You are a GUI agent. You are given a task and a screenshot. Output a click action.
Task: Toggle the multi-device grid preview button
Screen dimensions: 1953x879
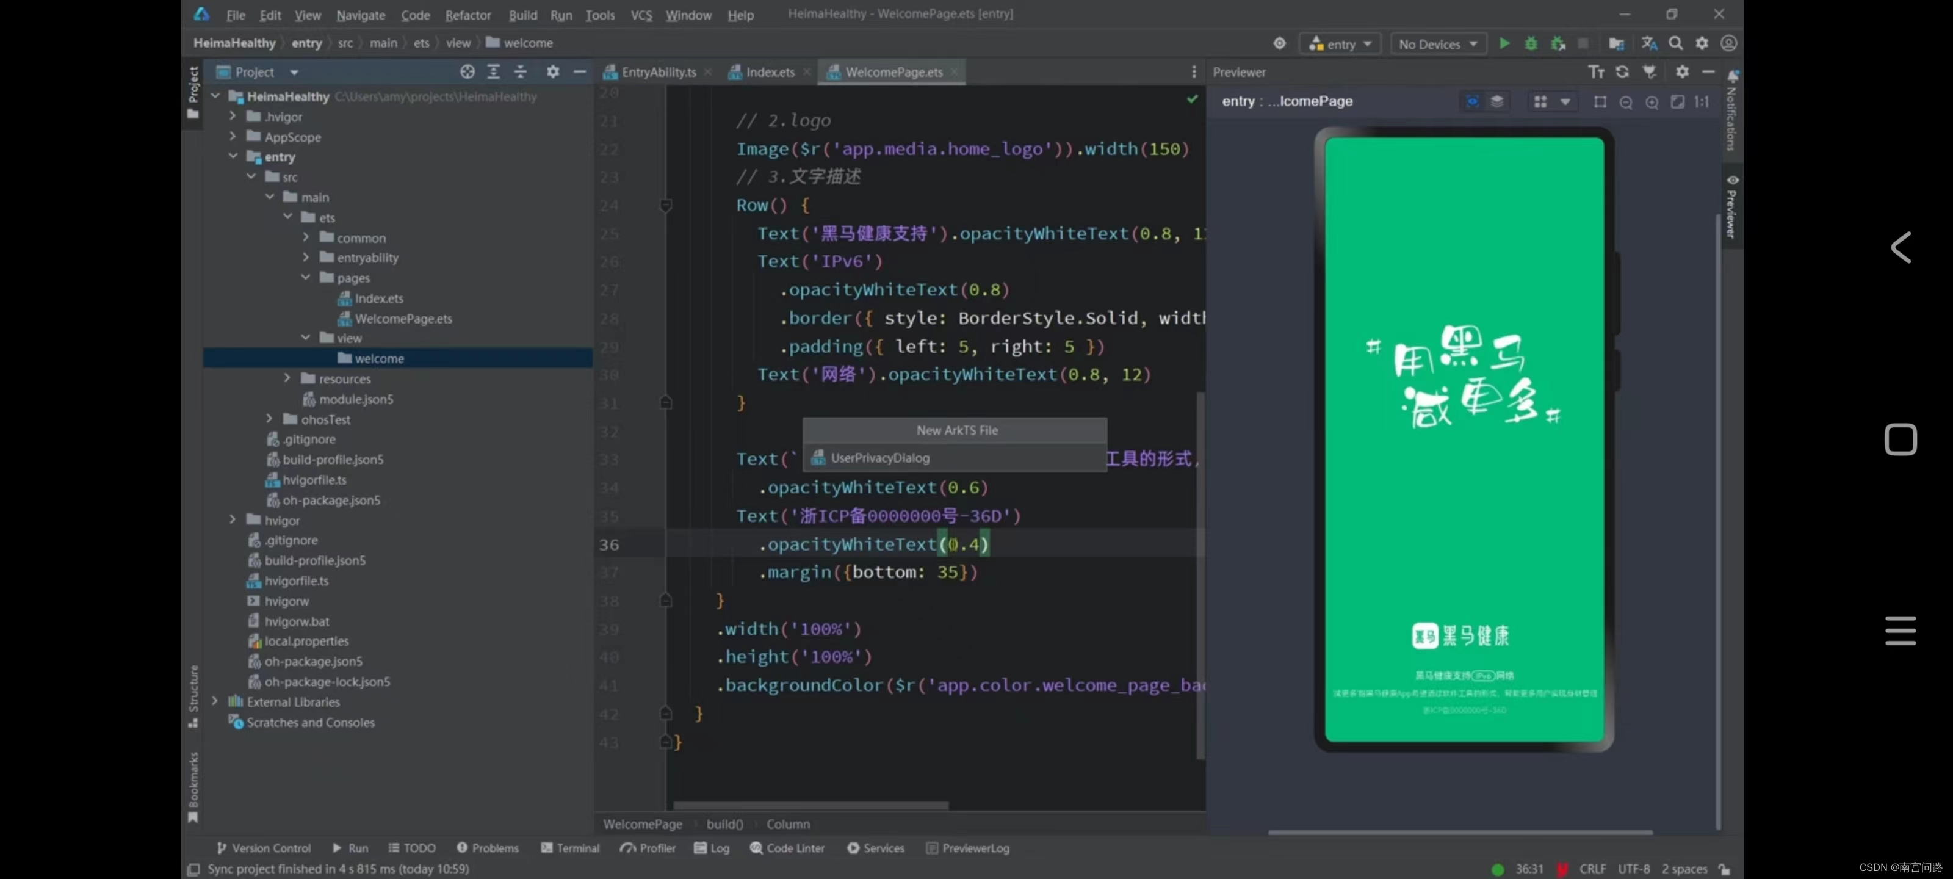pyautogui.click(x=1540, y=101)
